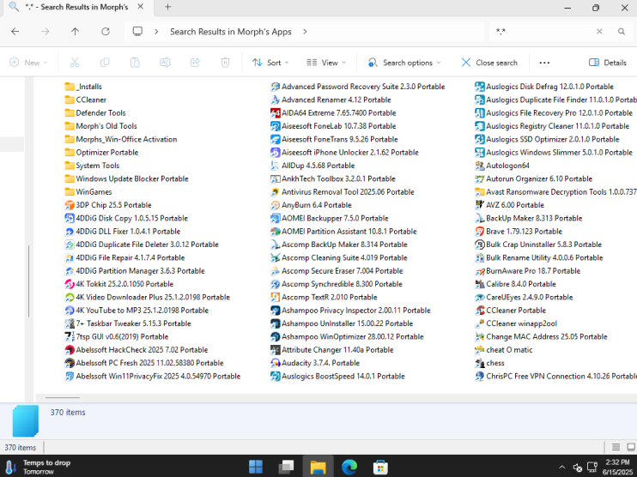
Task: Select the CCleaner Portable icon
Action: coord(479,311)
